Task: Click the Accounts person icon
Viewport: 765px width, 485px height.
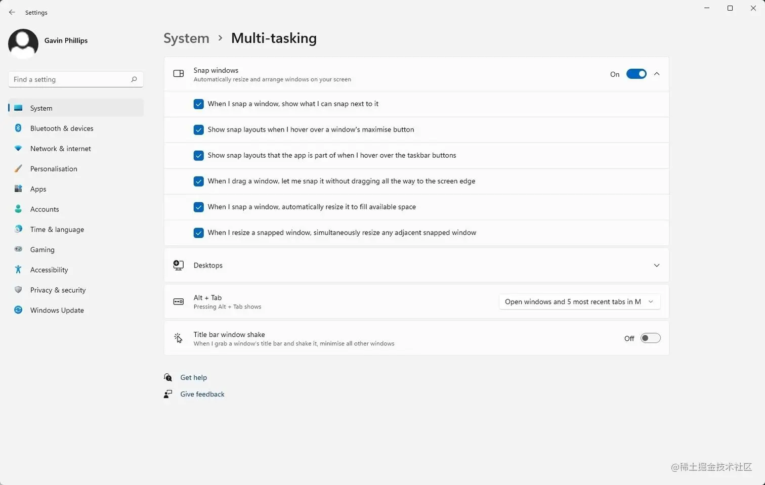Action: coord(18,209)
